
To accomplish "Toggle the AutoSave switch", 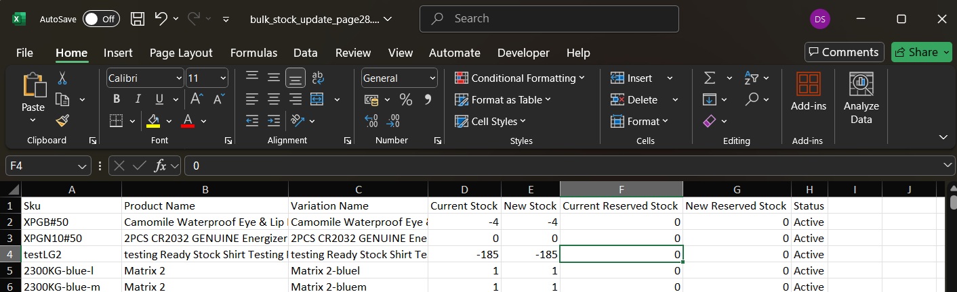I will pos(100,19).
